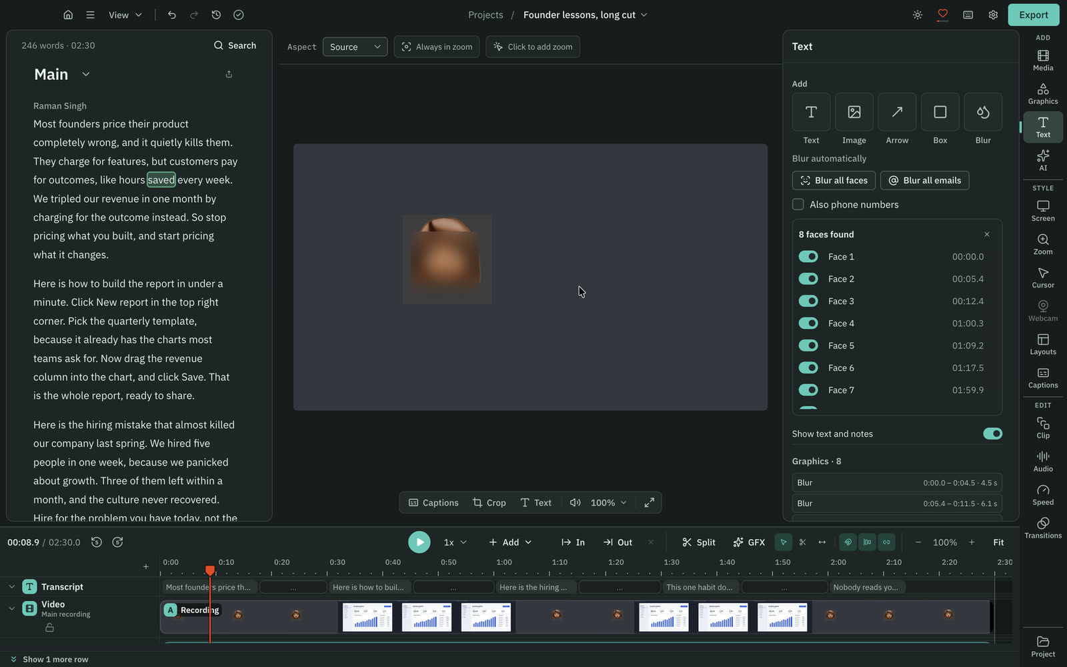The image size is (1067, 667).
Task: Open the hamburger main menu
Action: pyautogui.click(x=90, y=15)
